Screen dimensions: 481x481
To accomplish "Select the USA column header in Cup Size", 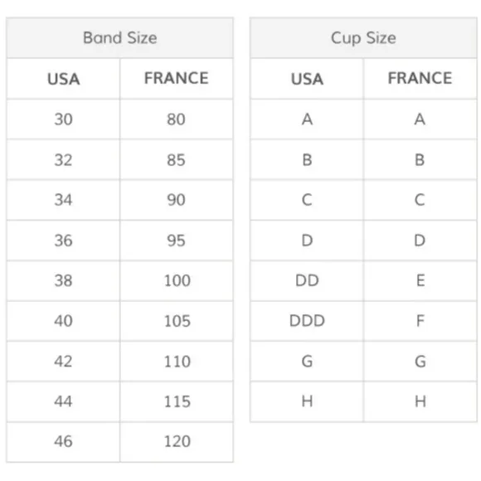I will (307, 79).
